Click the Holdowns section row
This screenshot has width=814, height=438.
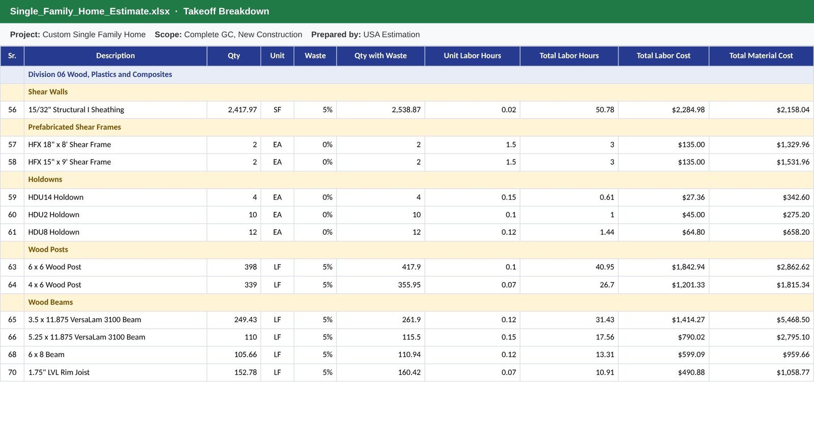click(407, 179)
